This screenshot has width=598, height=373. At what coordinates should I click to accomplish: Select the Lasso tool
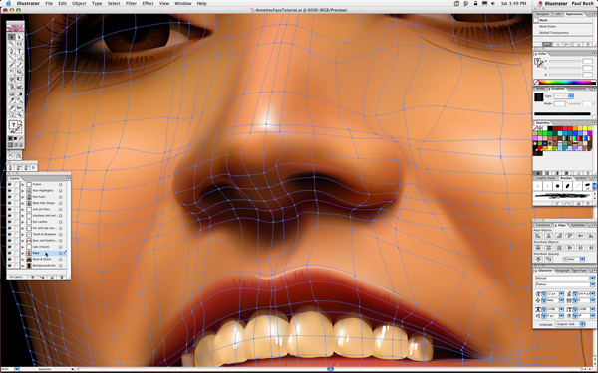click(x=20, y=44)
